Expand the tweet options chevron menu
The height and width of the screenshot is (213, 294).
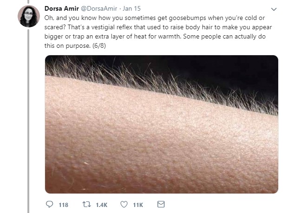click(274, 9)
